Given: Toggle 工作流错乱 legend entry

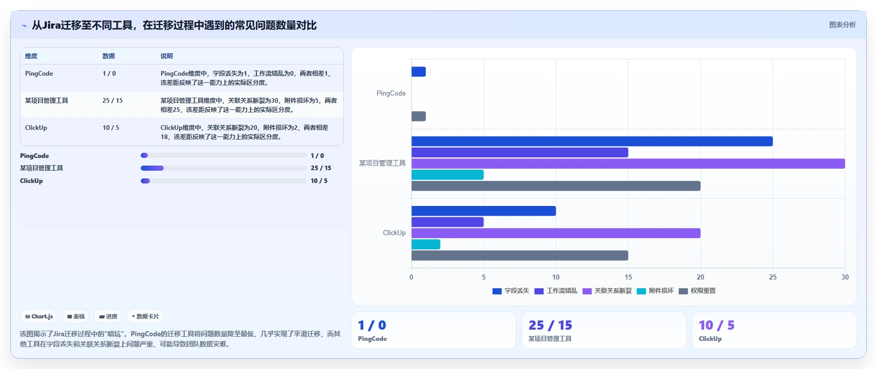Looking at the screenshot, I should coord(556,291).
